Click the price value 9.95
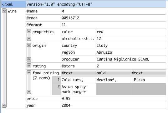168x113 pixels. tap(113, 98)
